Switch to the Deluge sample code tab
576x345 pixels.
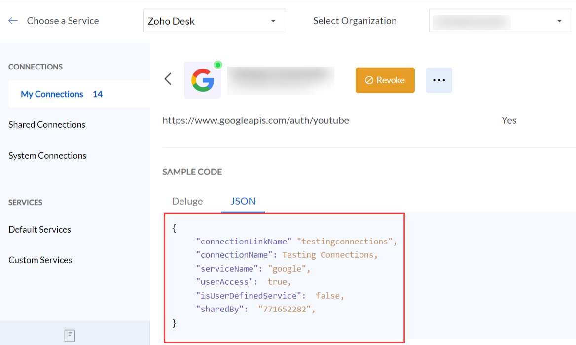(x=187, y=201)
